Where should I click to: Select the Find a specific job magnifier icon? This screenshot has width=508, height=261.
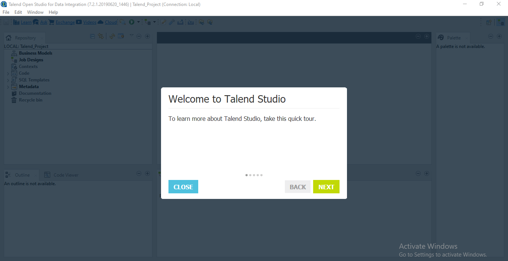click(123, 22)
